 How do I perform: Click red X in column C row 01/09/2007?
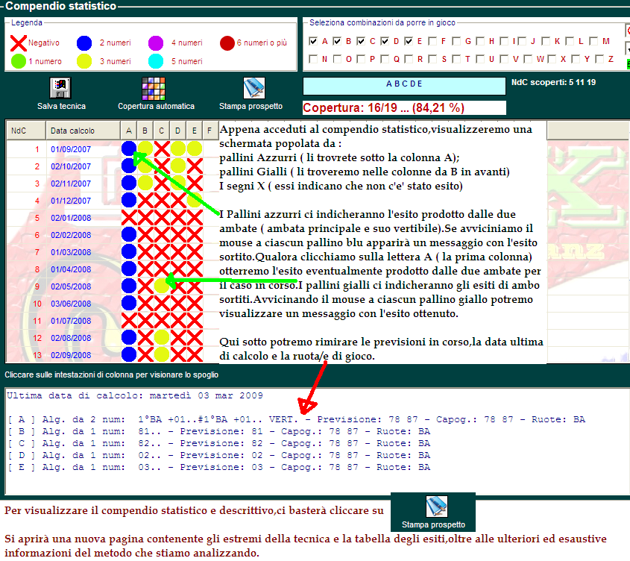[162, 148]
